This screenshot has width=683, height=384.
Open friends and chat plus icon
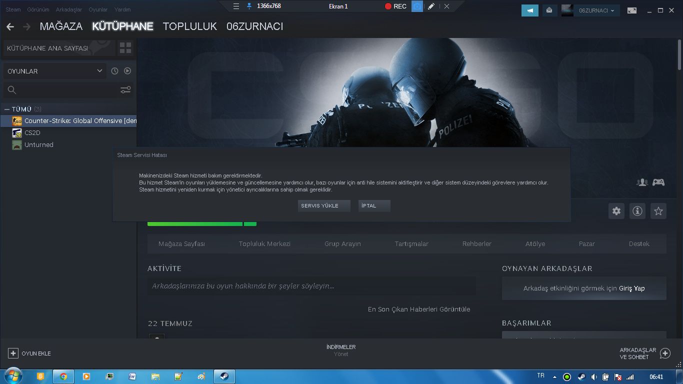665,353
